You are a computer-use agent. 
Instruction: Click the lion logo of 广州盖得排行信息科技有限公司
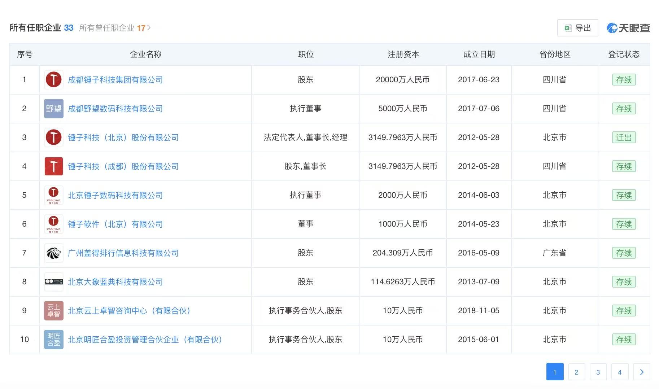[x=53, y=253]
